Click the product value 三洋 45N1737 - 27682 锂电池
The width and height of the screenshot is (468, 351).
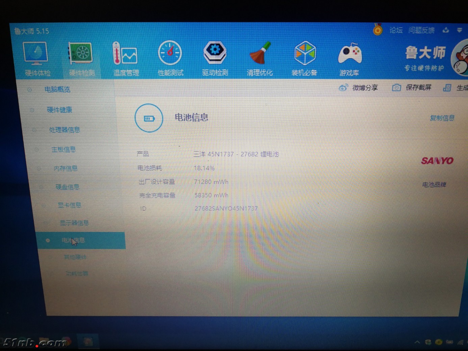(x=236, y=154)
